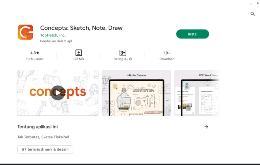This screenshot has height=165, width=260.
Task: Restore the window size
Action: (x=258, y=3)
